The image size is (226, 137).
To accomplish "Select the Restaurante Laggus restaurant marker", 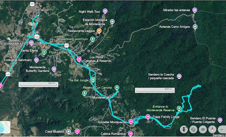I will 99,31.
